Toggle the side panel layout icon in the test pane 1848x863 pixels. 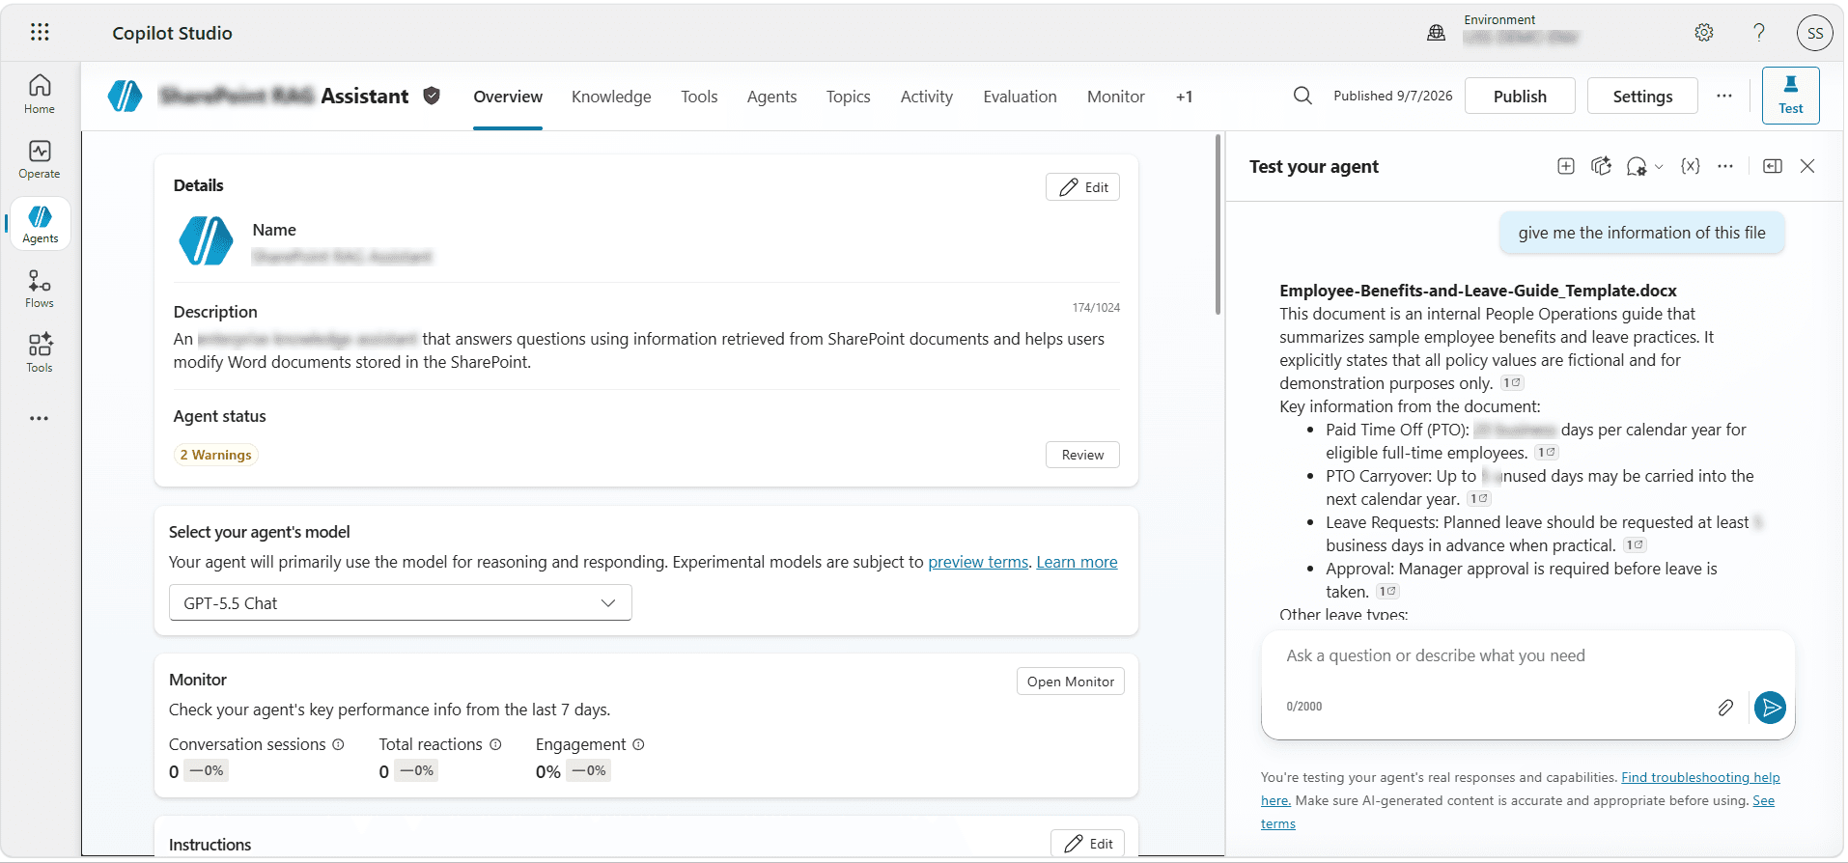pos(1773,166)
